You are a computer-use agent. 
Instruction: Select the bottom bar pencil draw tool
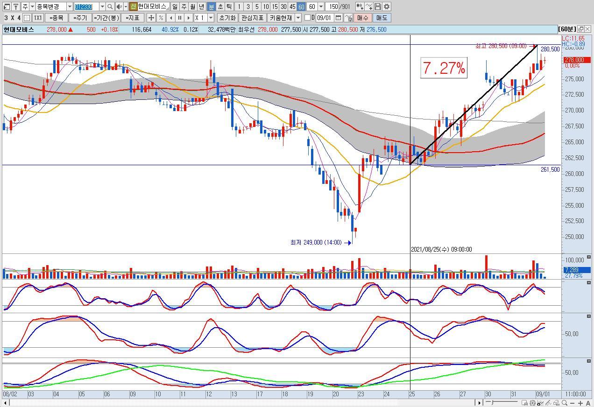point(548,403)
